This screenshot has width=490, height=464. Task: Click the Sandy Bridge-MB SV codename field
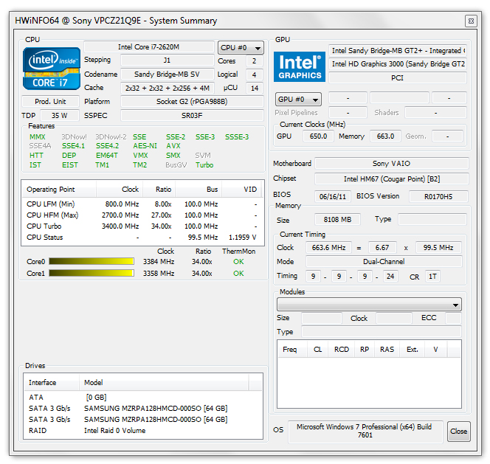coord(168,75)
